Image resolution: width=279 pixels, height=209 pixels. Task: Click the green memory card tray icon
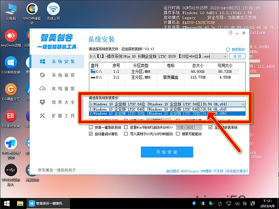(x=203, y=203)
